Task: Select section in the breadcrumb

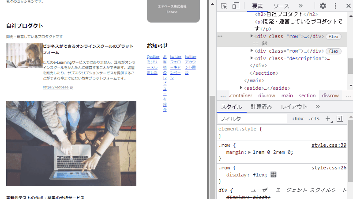Action: click(x=307, y=96)
